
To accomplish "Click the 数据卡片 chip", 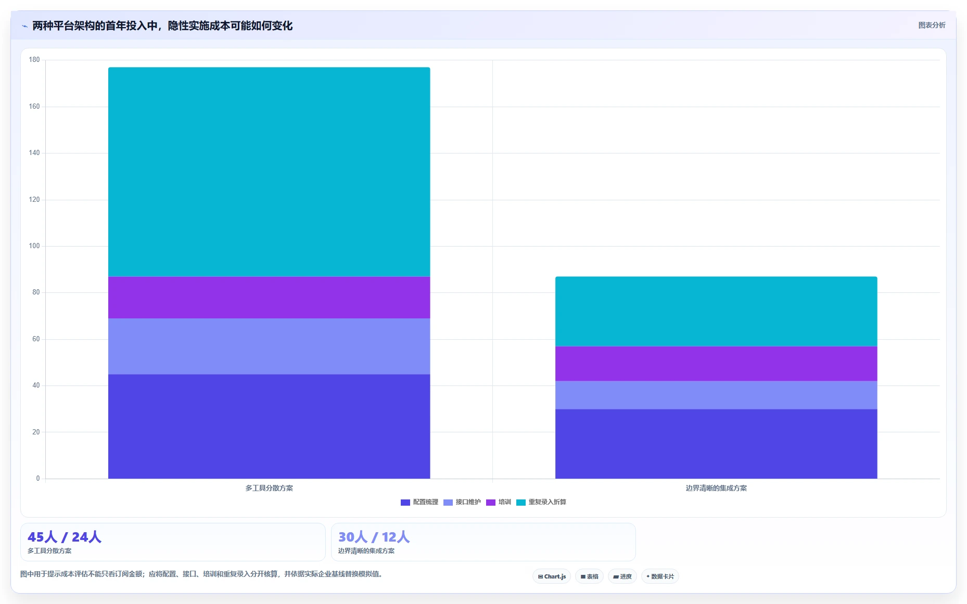I will pos(660,576).
